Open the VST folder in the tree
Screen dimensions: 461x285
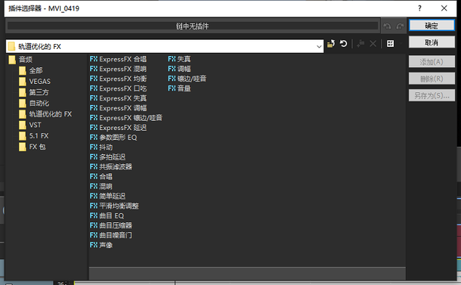pyautogui.click(x=35, y=124)
